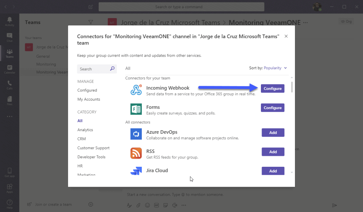The height and width of the screenshot is (212, 363).
Task: Select the Configured manage item
Action: click(87, 90)
